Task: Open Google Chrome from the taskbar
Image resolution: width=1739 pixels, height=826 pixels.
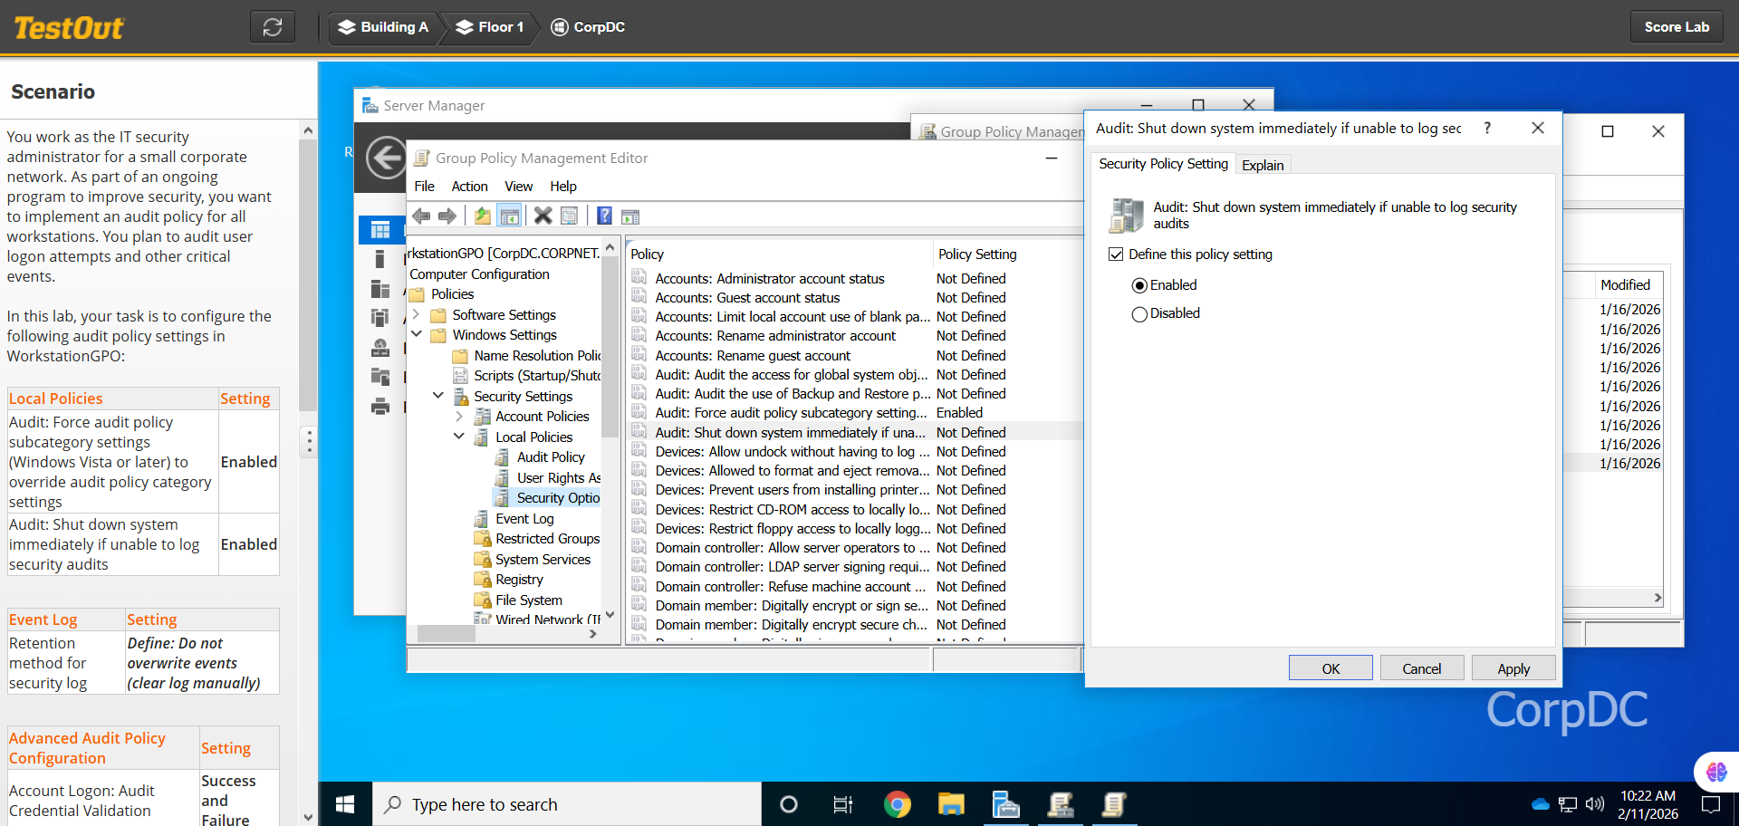Action: (x=897, y=804)
